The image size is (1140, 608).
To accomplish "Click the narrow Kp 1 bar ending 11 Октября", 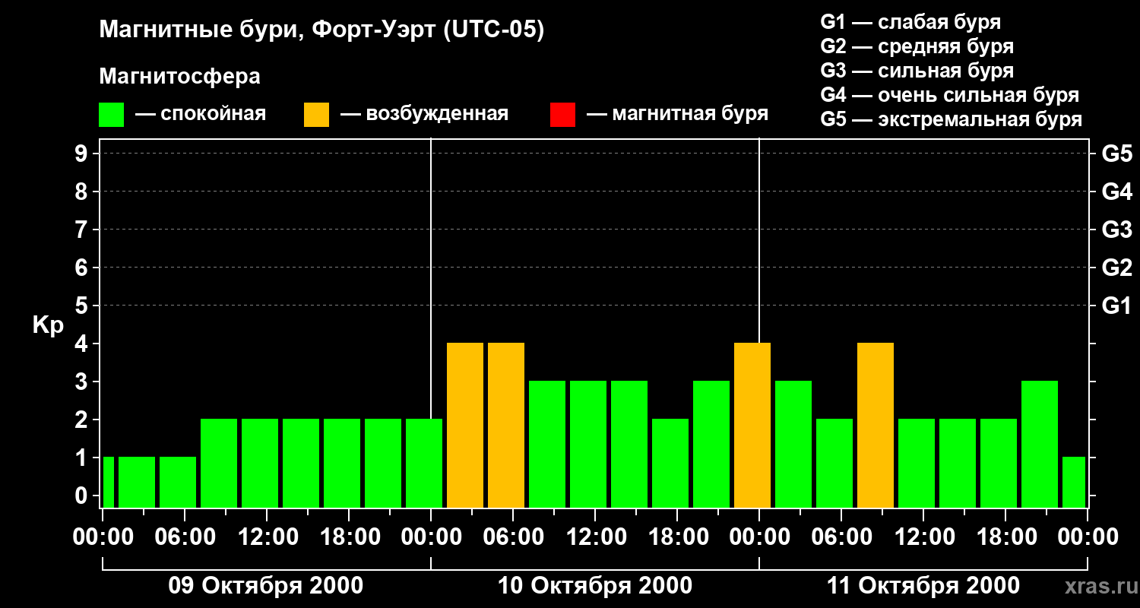I will tap(1074, 483).
